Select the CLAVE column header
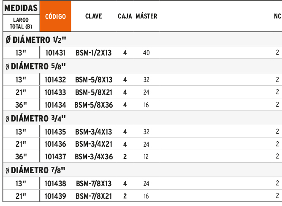Screen dimensions: 282x206 94,16
